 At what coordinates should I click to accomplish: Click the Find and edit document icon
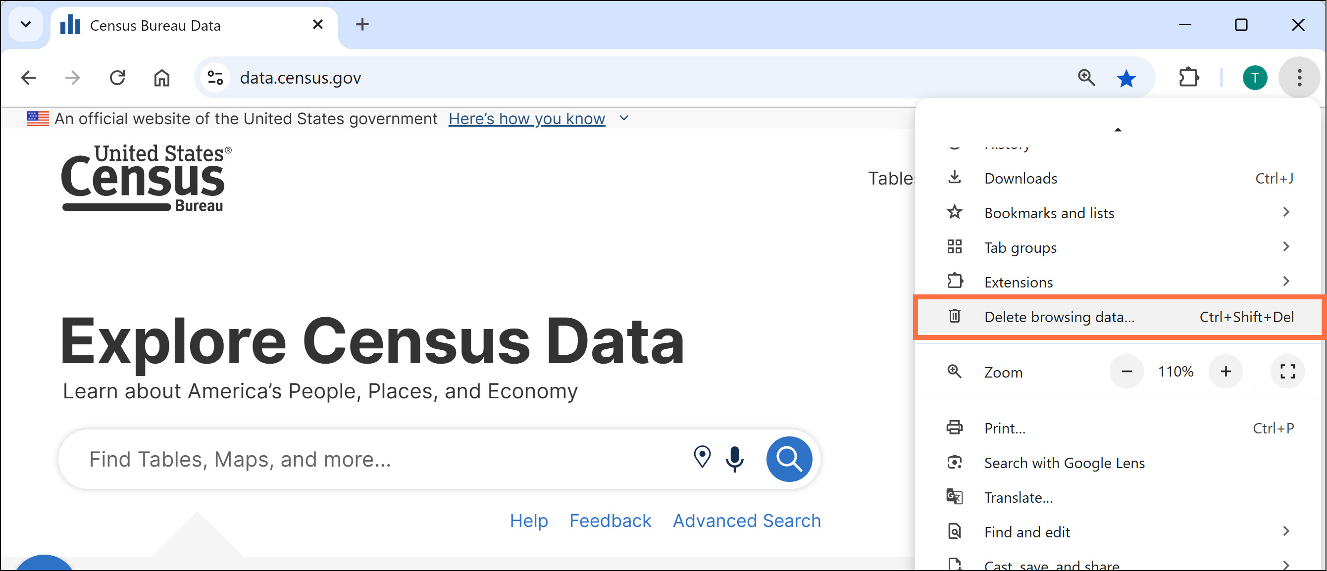pyautogui.click(x=955, y=531)
